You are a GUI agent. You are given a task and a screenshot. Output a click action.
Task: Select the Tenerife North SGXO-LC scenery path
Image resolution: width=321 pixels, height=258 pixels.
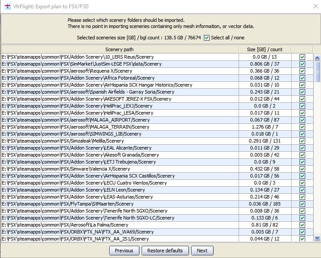(88, 218)
